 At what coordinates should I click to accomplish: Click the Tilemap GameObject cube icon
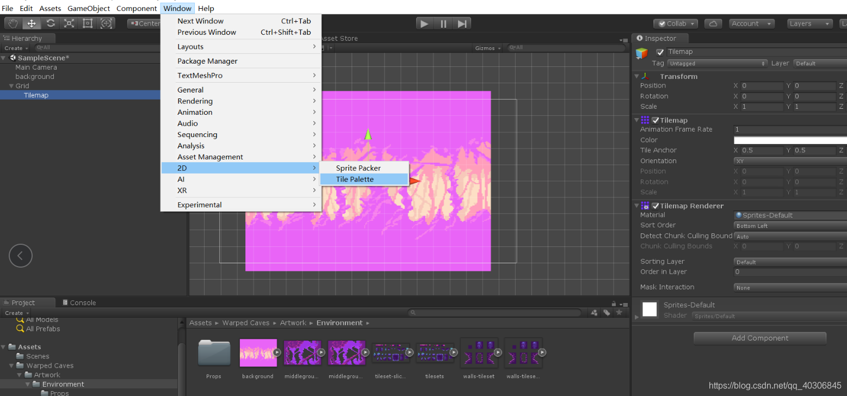642,53
